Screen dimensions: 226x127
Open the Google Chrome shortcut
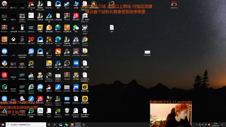pyautogui.click(x=85, y=41)
